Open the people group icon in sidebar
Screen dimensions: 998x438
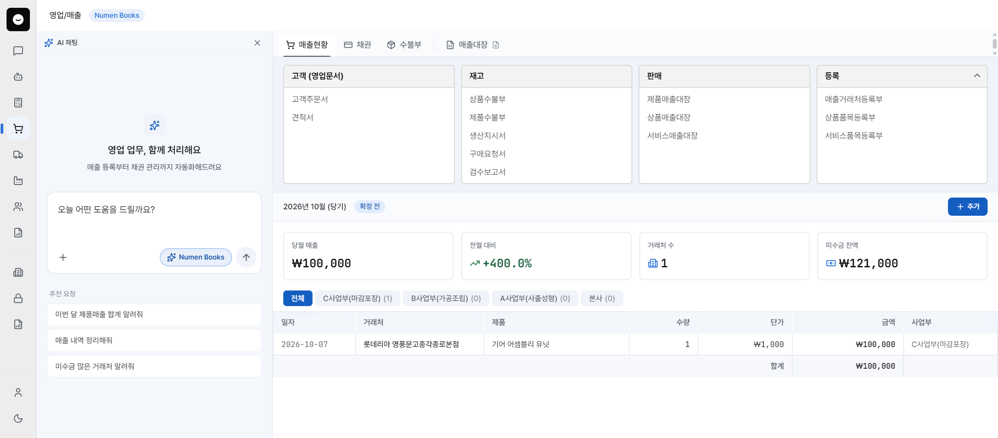(18, 207)
